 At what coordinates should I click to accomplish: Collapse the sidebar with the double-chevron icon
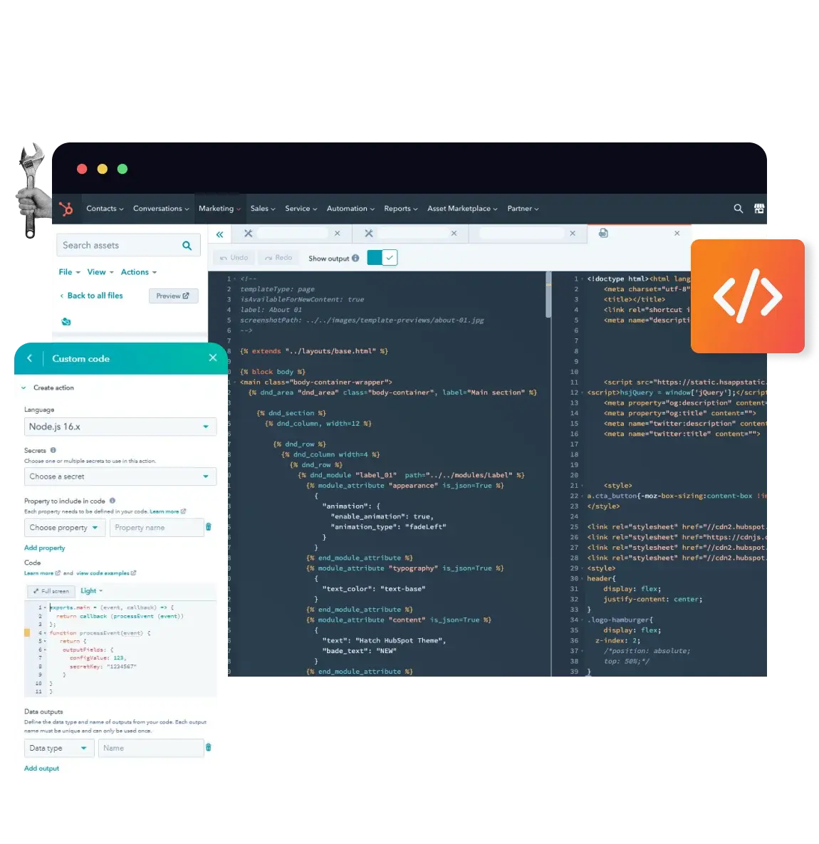click(219, 234)
